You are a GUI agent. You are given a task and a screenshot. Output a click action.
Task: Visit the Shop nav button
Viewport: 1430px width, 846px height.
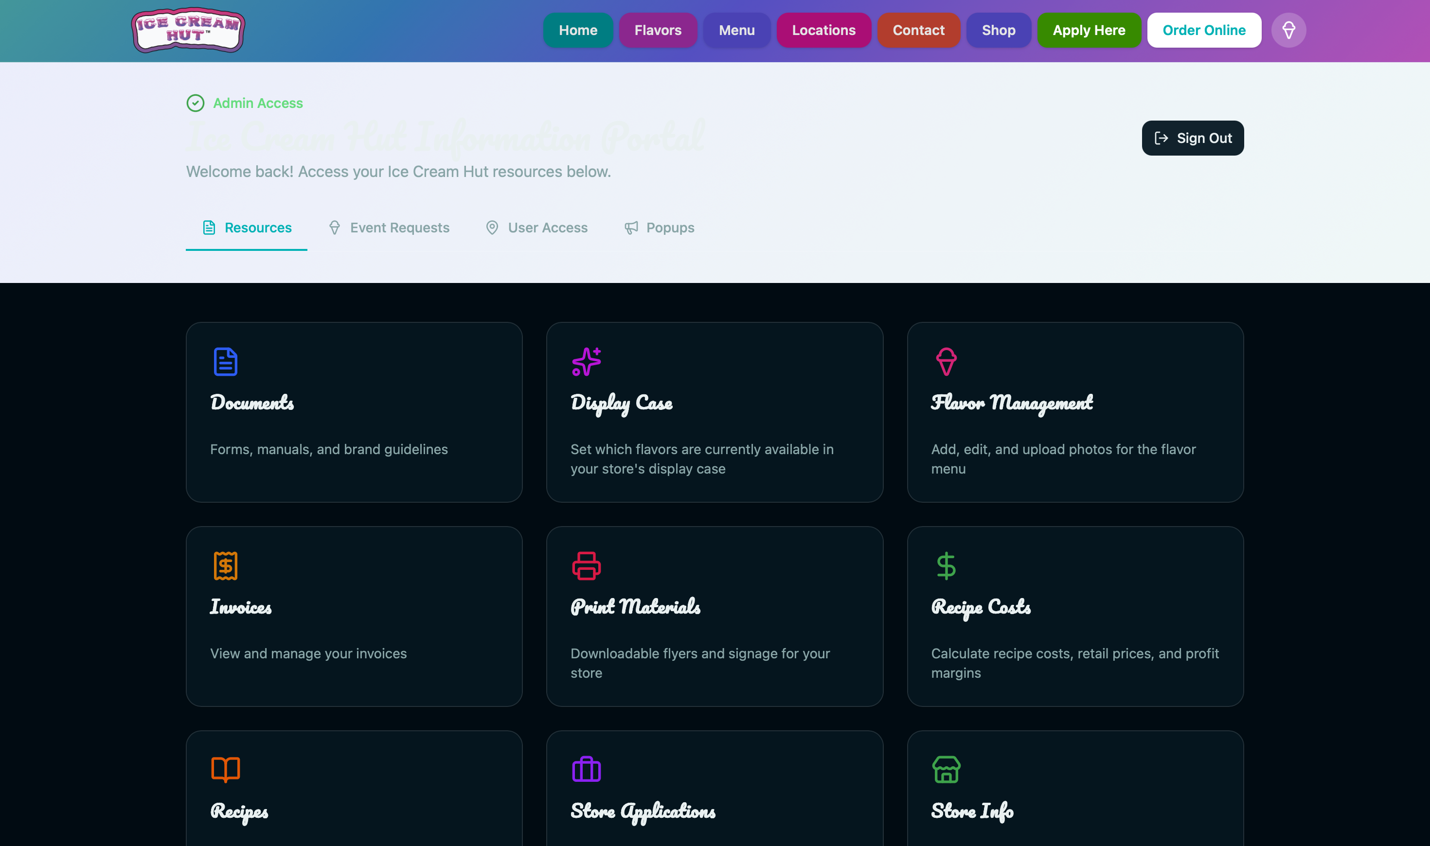pyautogui.click(x=999, y=30)
